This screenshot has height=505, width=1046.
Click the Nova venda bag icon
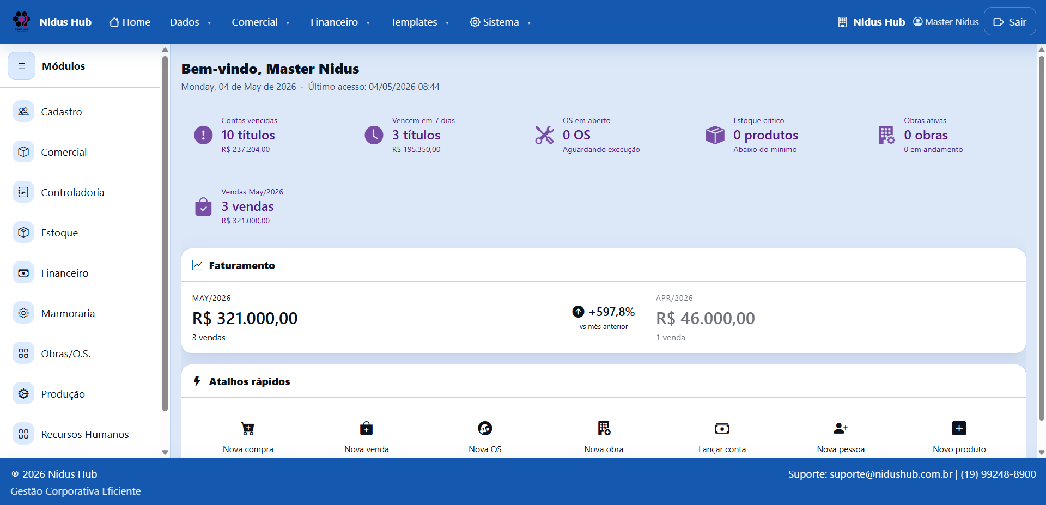tap(367, 428)
